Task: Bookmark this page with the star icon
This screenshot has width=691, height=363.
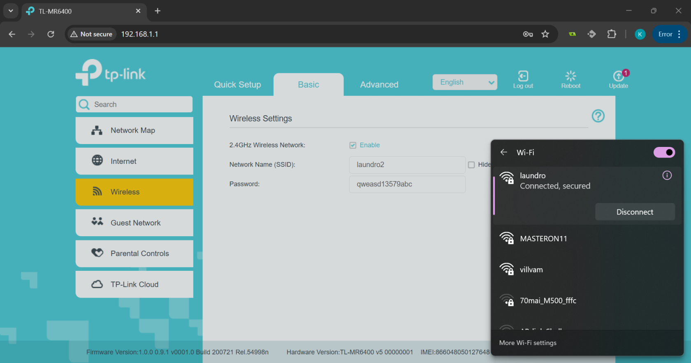Action: [545, 34]
